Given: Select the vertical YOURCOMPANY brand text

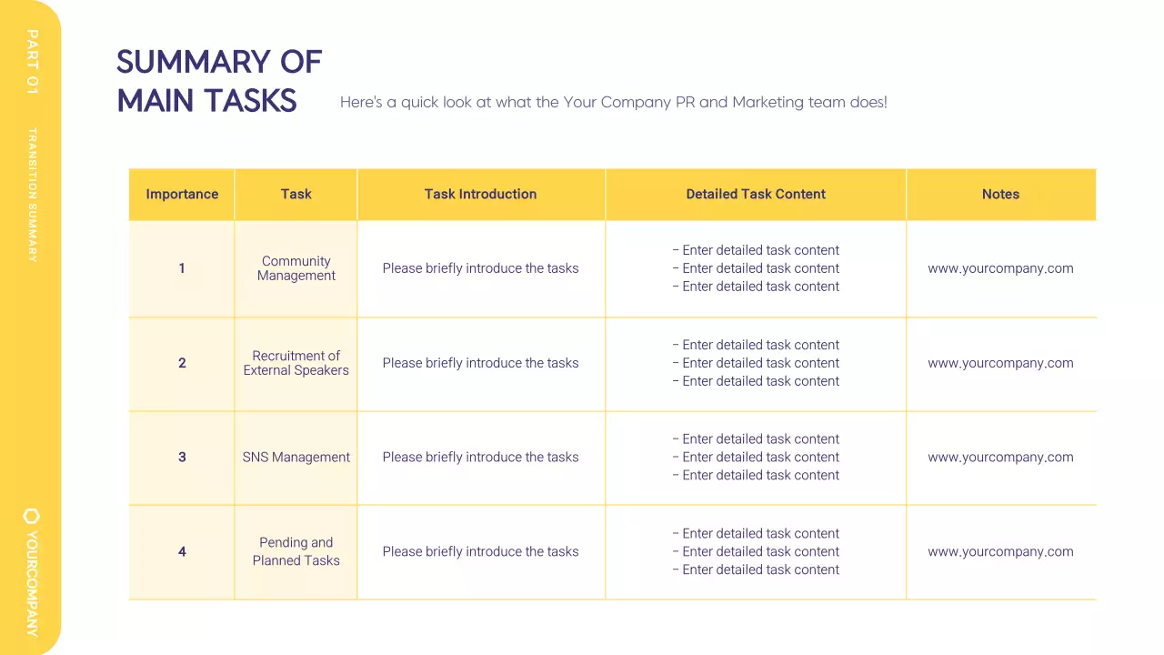Looking at the screenshot, I should pyautogui.click(x=32, y=583).
